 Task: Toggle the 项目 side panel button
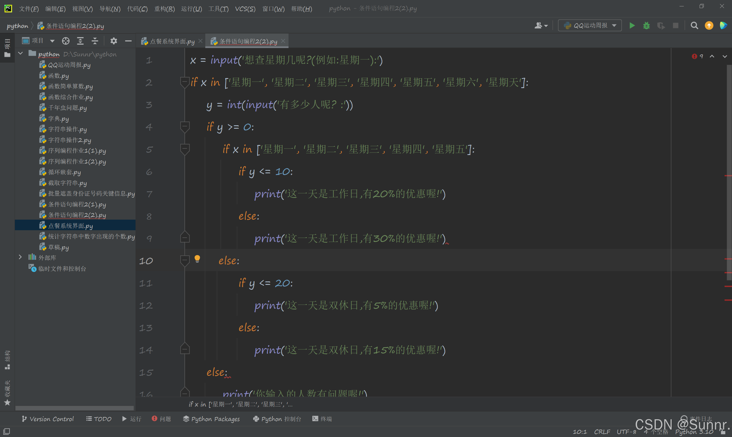7,48
